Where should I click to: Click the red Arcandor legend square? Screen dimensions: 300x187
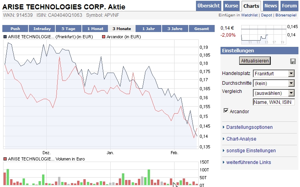coord(104,37)
